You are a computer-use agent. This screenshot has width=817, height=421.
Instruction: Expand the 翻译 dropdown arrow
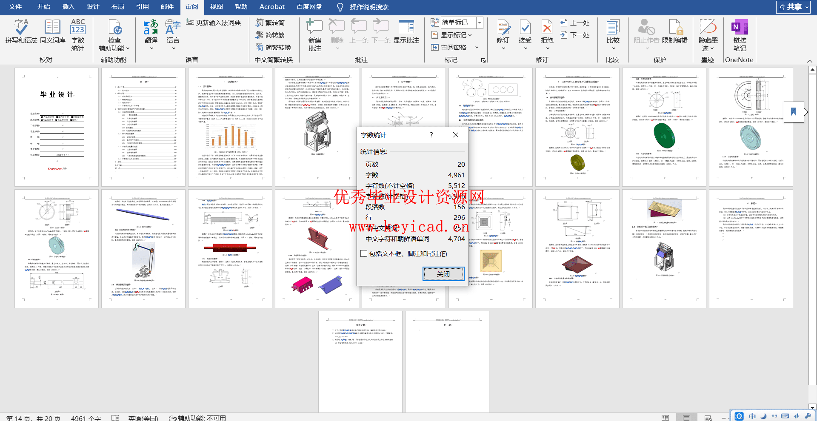151,48
